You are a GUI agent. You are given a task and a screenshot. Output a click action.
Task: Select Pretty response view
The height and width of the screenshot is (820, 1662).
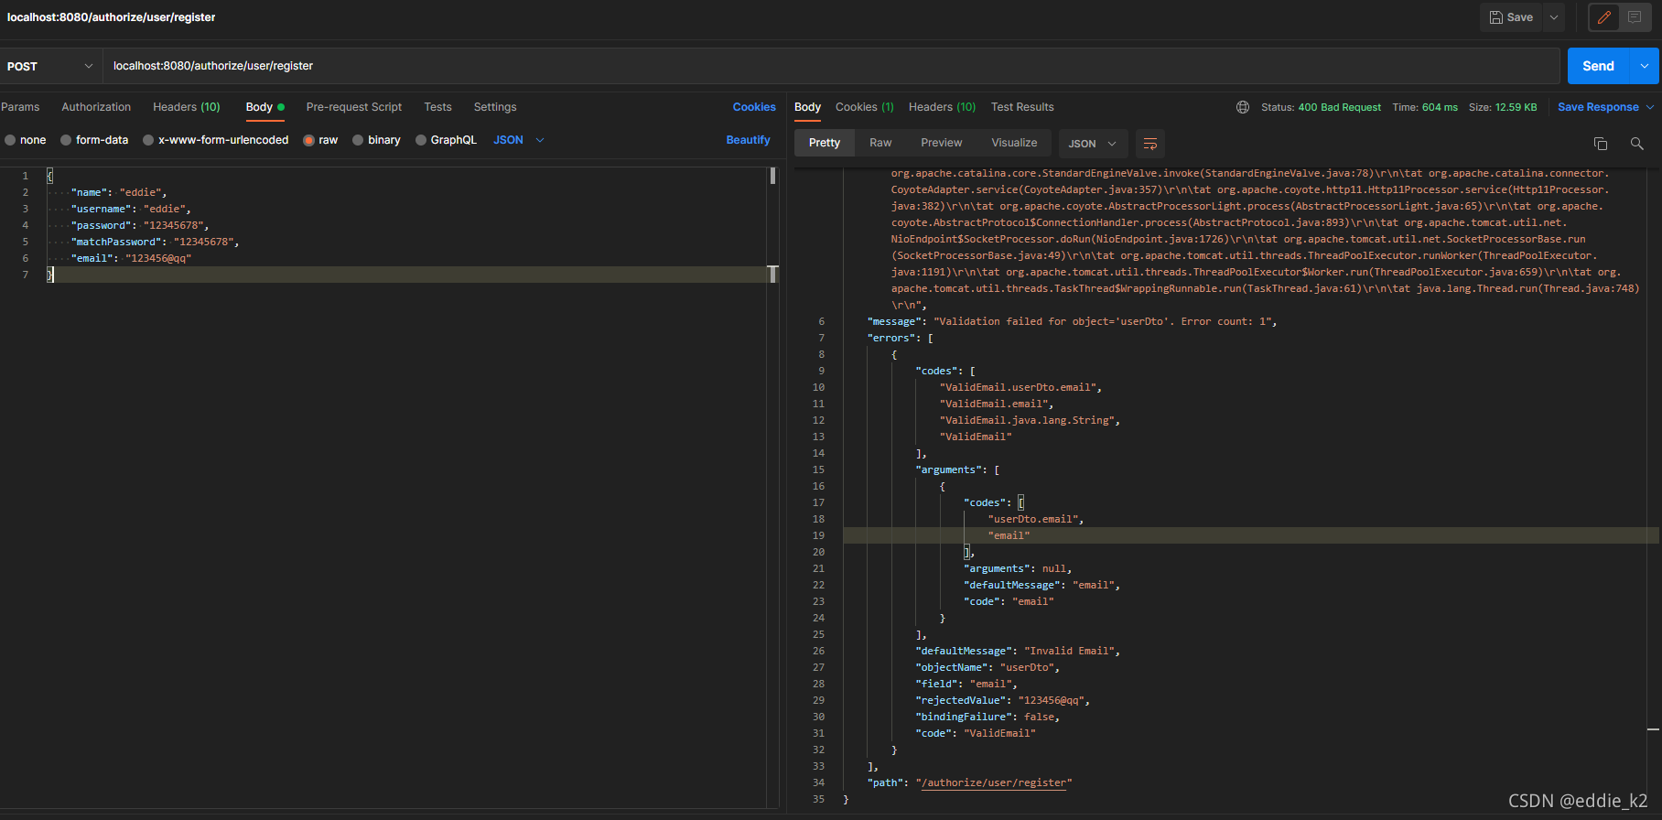click(x=825, y=143)
